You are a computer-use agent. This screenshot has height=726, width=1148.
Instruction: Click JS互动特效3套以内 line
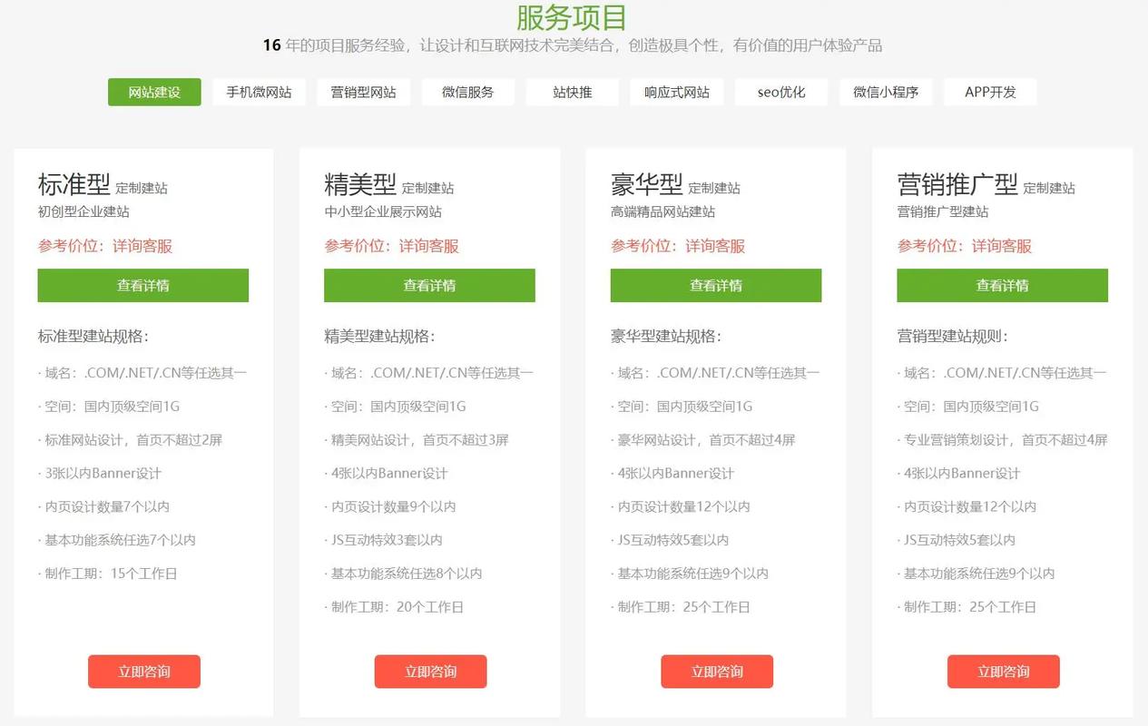pos(383,541)
